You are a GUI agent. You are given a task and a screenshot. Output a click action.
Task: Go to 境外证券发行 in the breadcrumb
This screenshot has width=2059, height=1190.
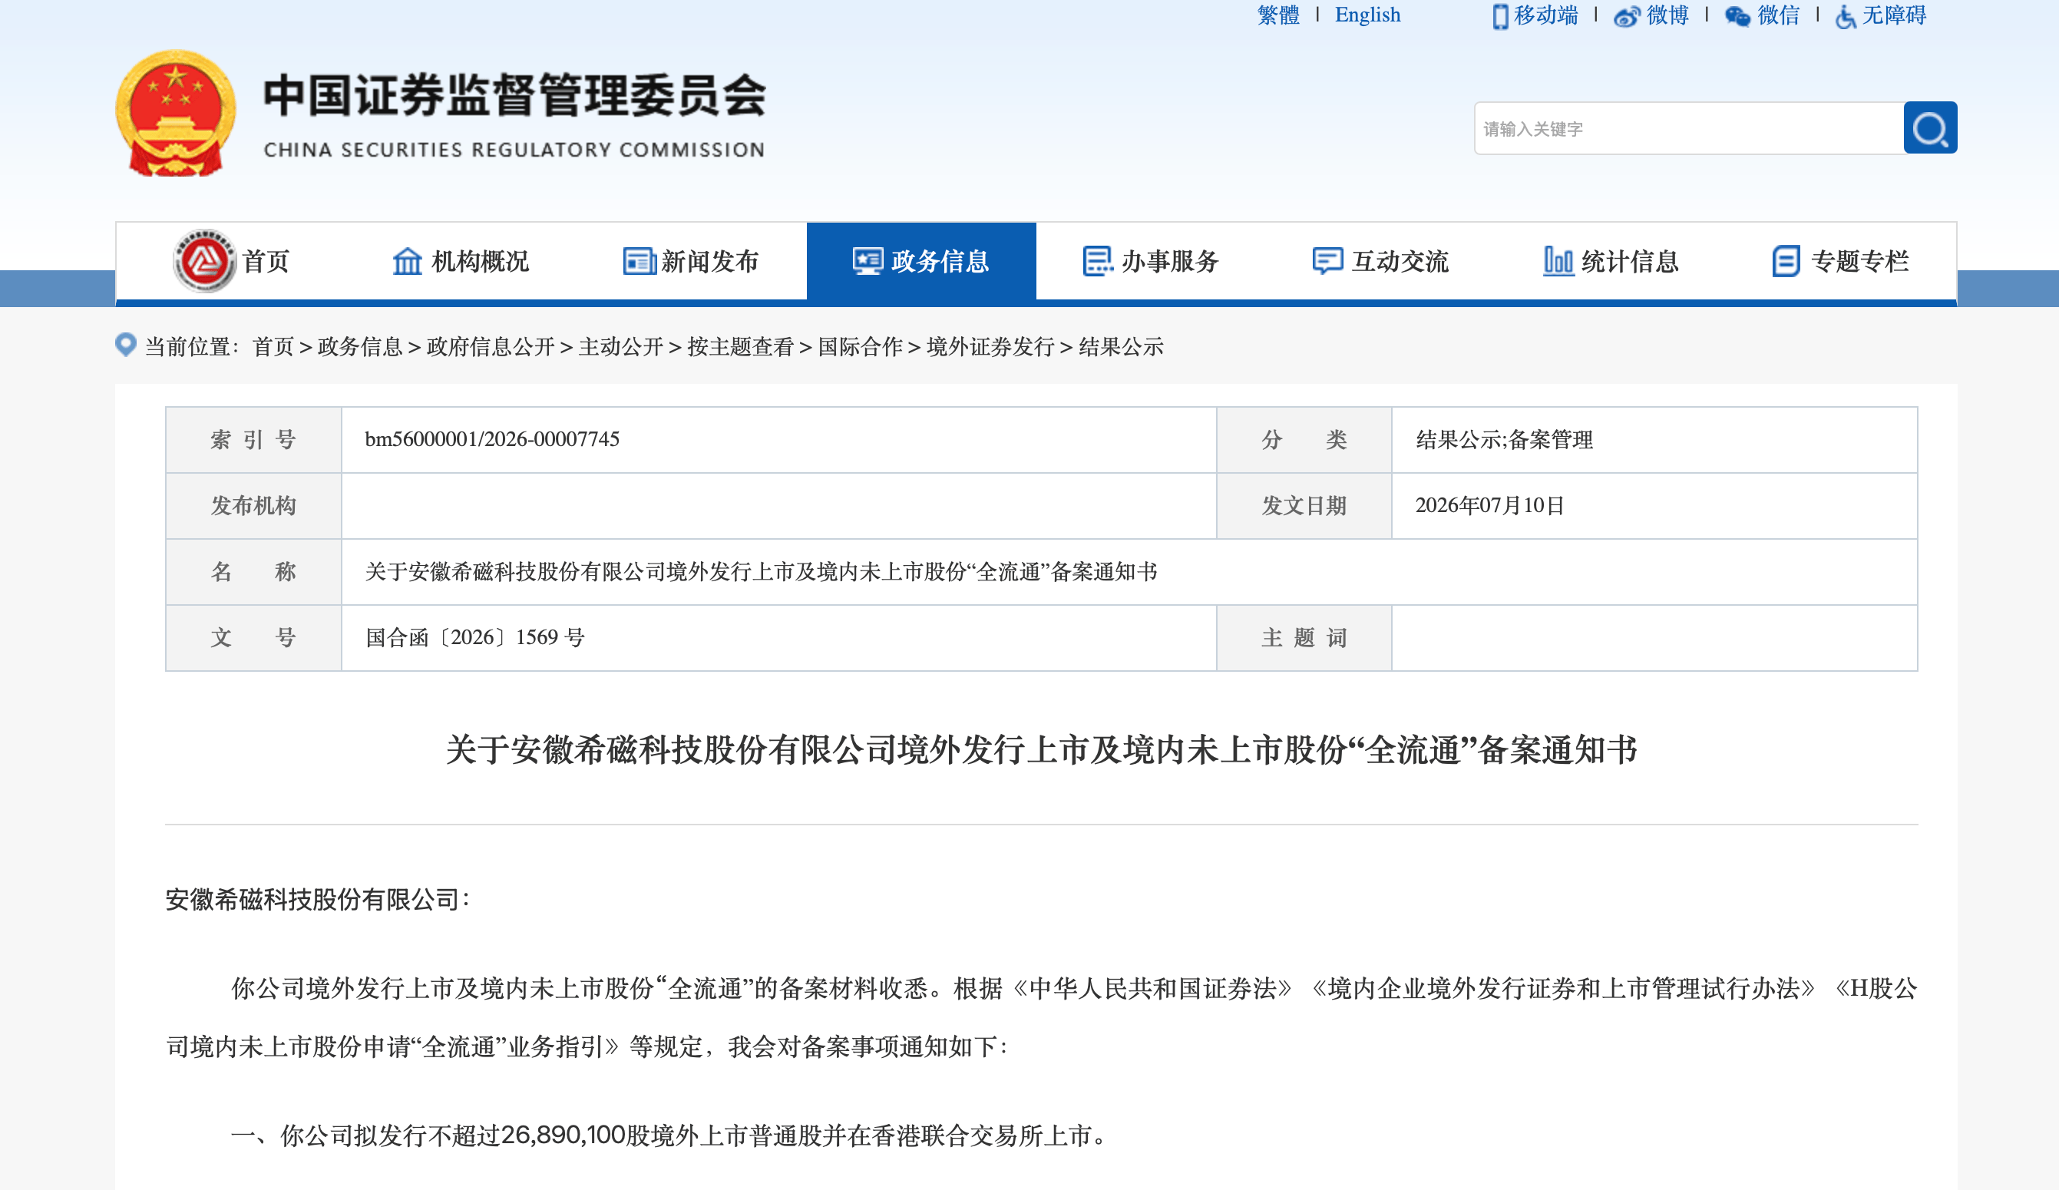pyautogui.click(x=990, y=346)
